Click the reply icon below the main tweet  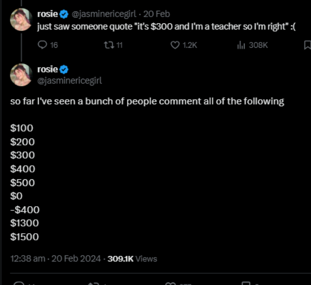pyautogui.click(x=19, y=283)
